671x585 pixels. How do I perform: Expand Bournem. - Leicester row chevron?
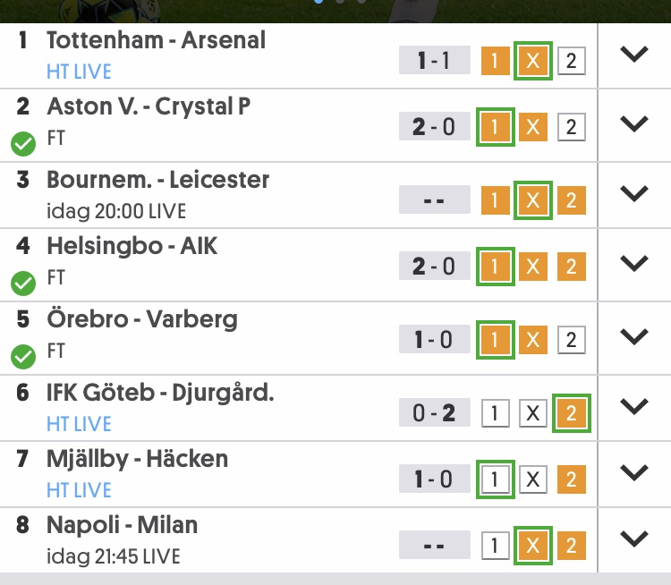[634, 194]
